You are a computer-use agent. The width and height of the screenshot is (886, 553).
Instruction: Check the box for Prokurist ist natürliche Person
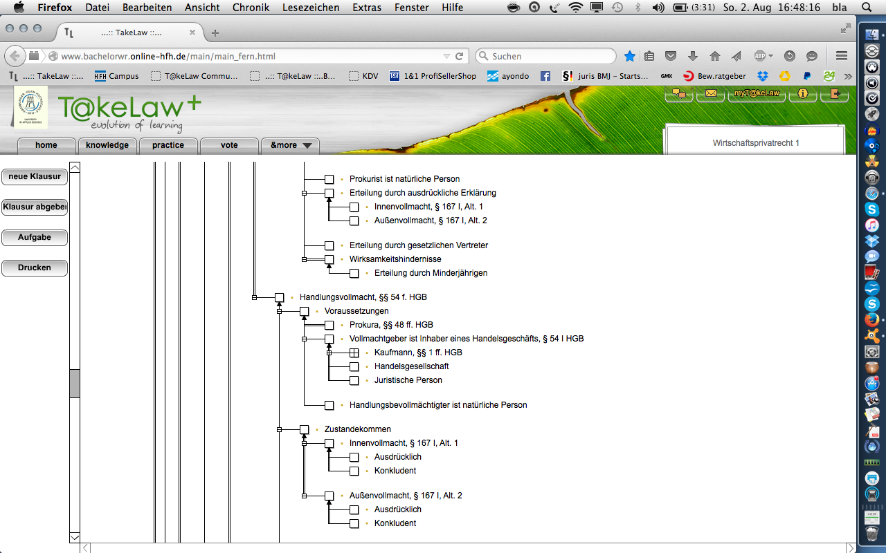(329, 180)
